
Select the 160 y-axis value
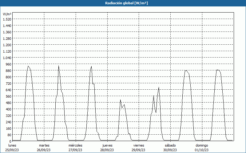point(9,129)
